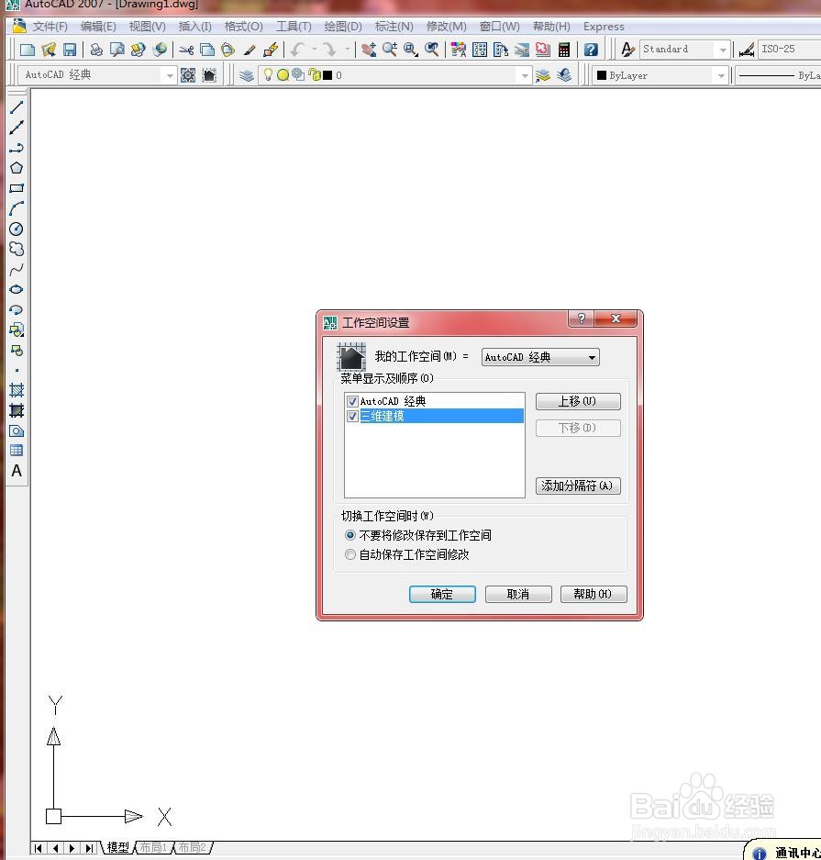Screen dimensions: 821x860
Task: Click the 取消 button
Action: tap(518, 594)
